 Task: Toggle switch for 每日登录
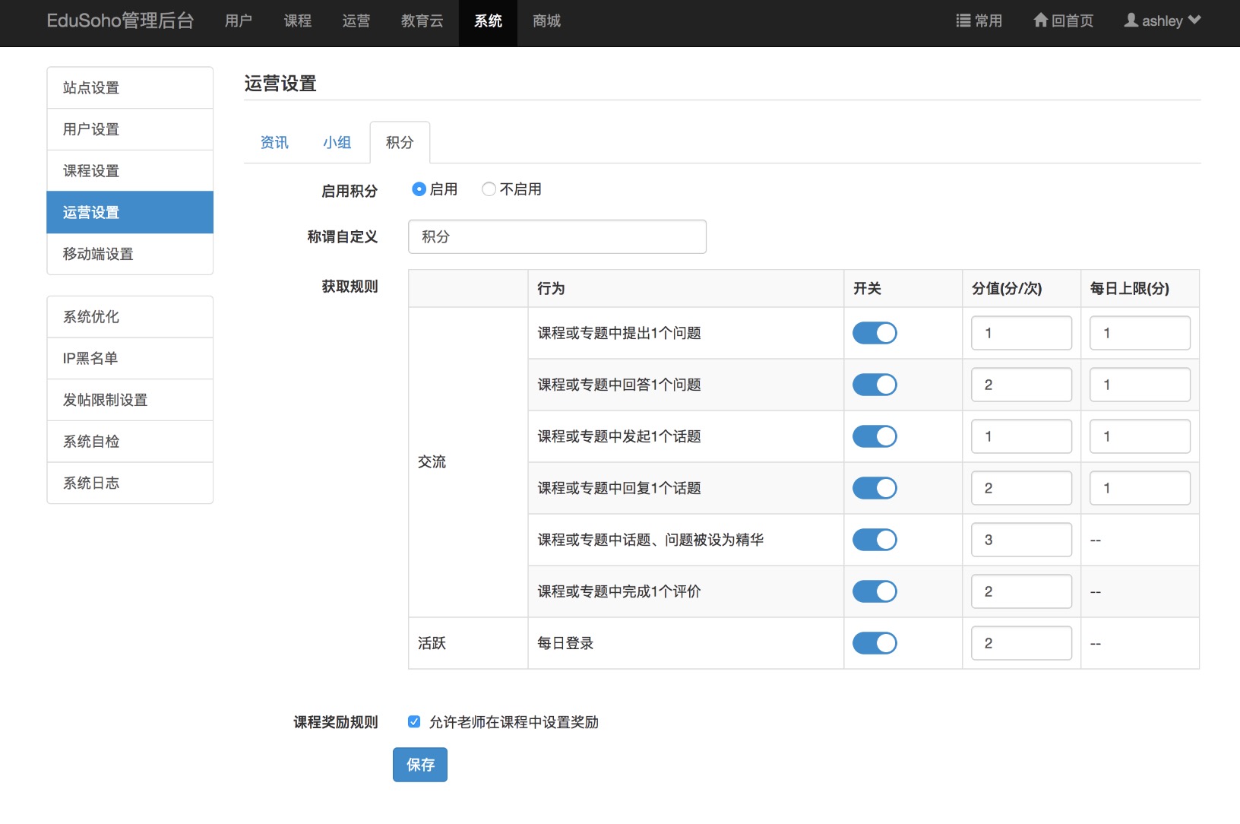click(875, 643)
